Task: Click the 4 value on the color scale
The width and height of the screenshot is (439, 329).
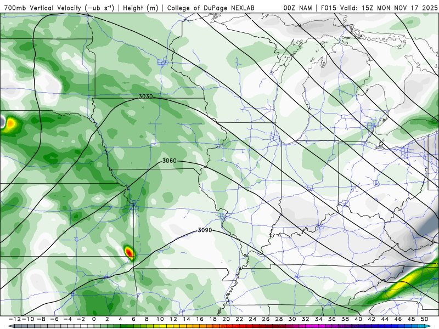Action: pos(120,319)
